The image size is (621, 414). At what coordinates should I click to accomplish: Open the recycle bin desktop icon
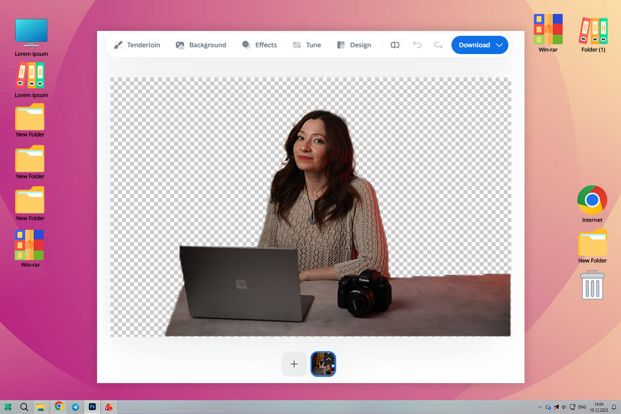point(592,285)
